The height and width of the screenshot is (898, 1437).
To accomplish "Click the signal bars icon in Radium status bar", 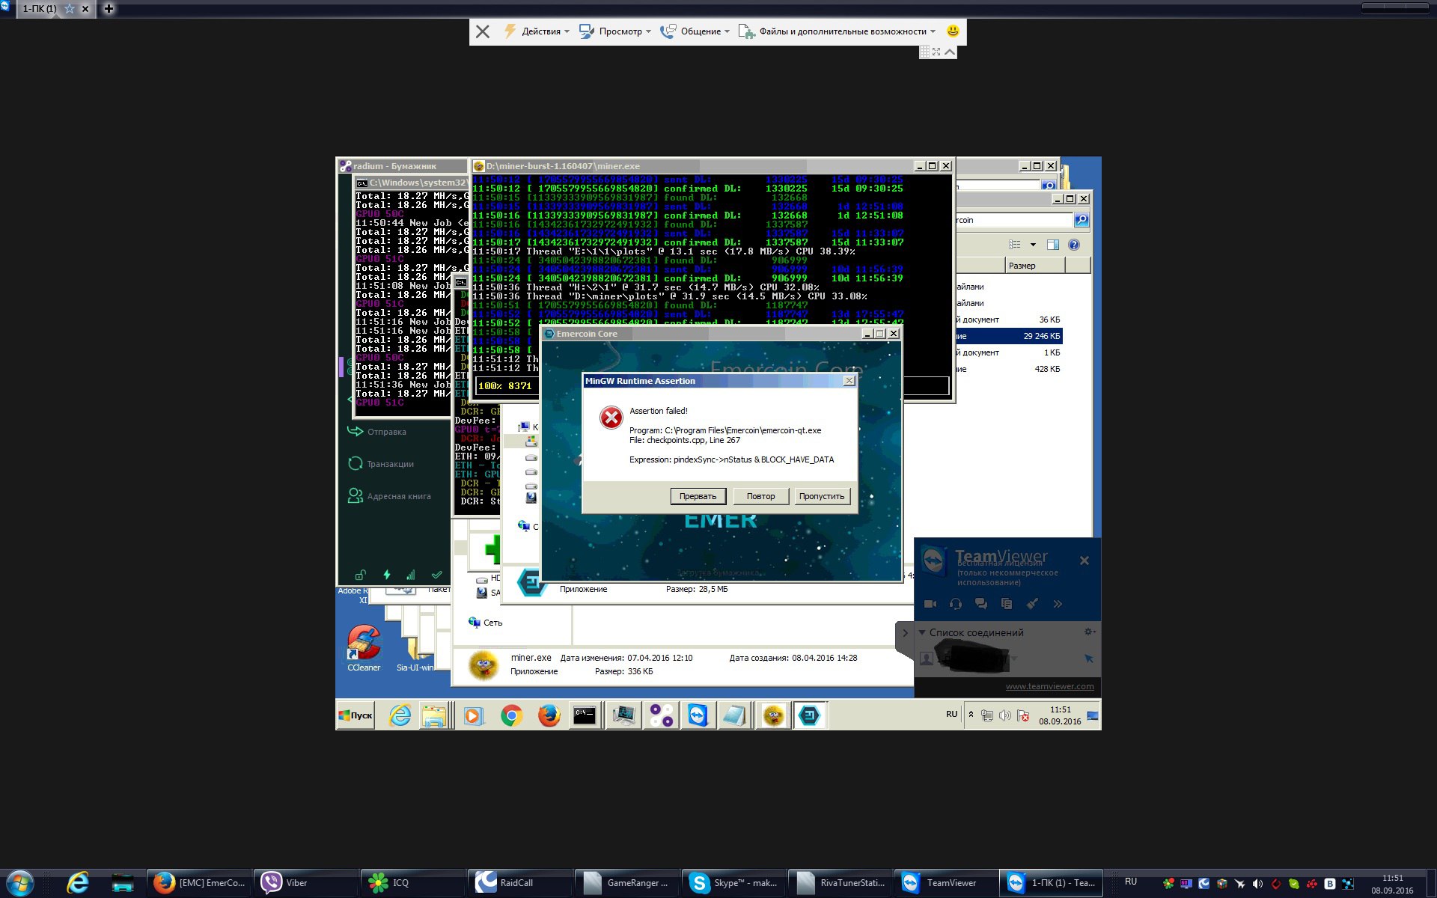I will pyautogui.click(x=411, y=575).
